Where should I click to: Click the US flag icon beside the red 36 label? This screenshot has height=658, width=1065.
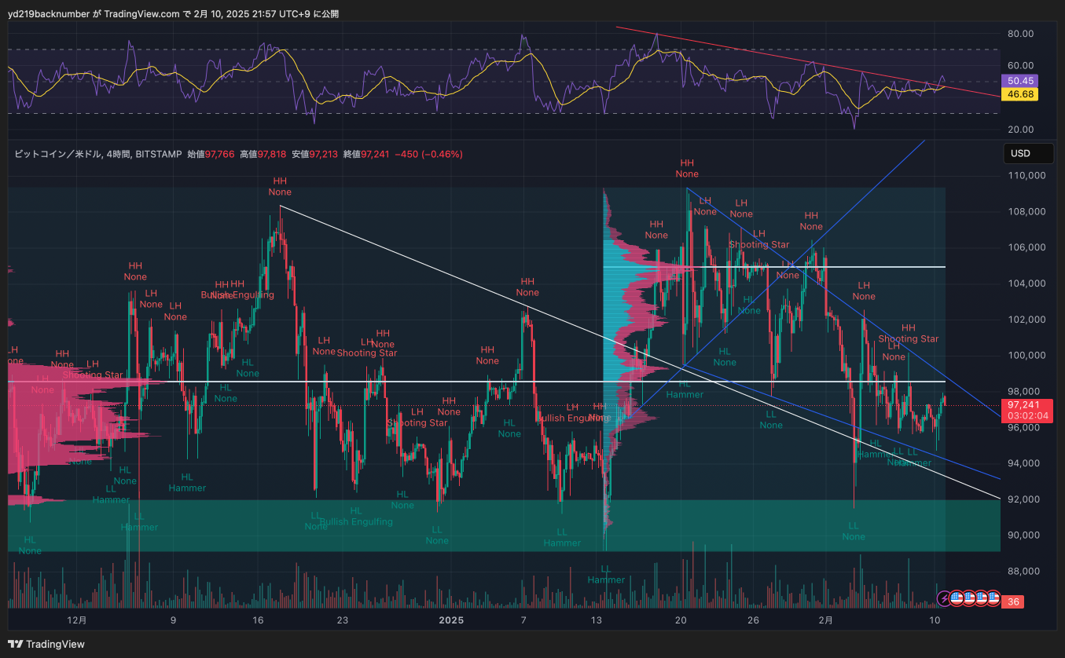tap(993, 598)
